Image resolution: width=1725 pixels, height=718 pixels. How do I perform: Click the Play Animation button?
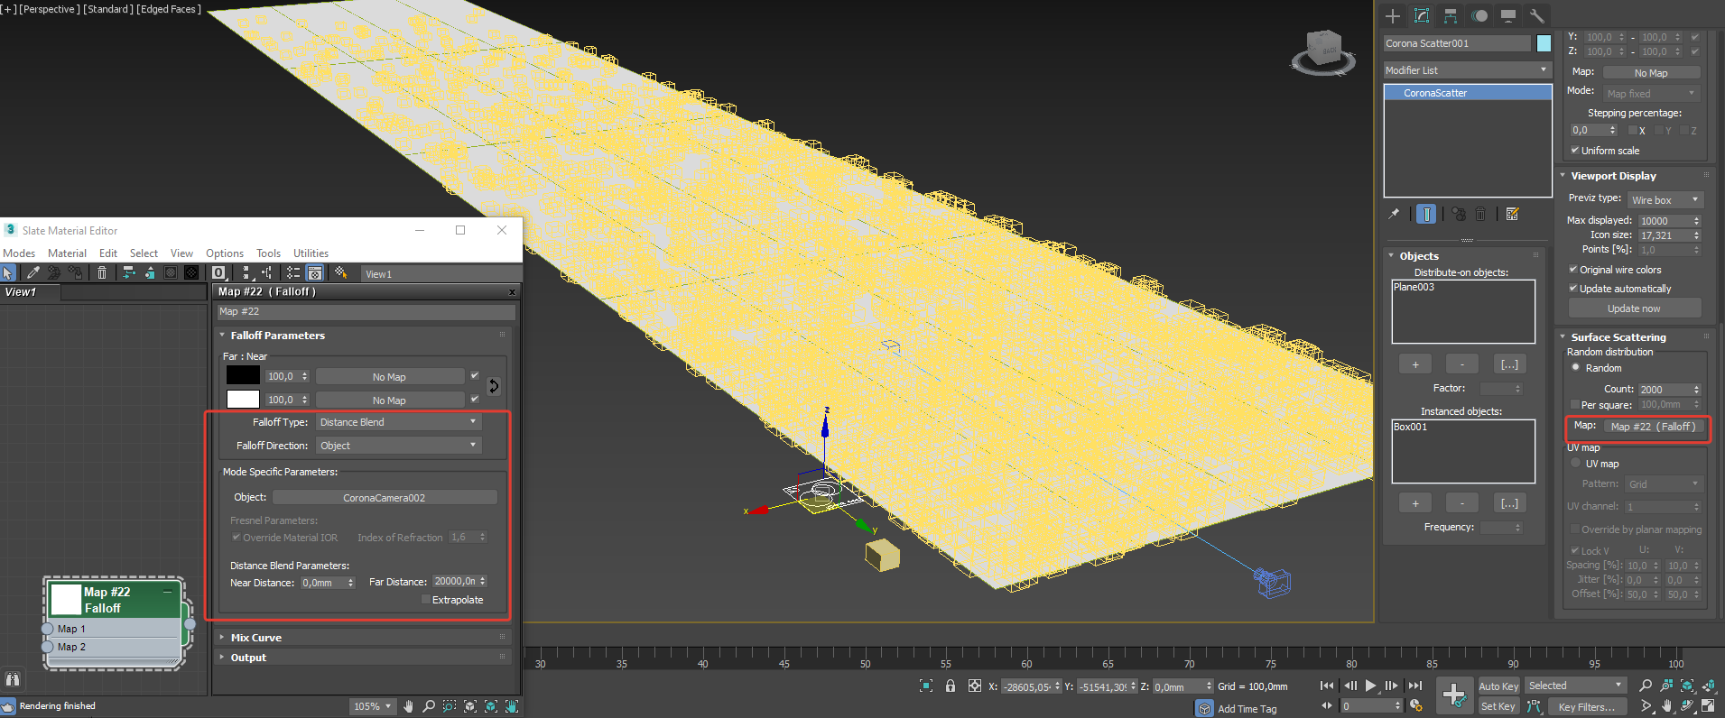pyautogui.click(x=1371, y=686)
